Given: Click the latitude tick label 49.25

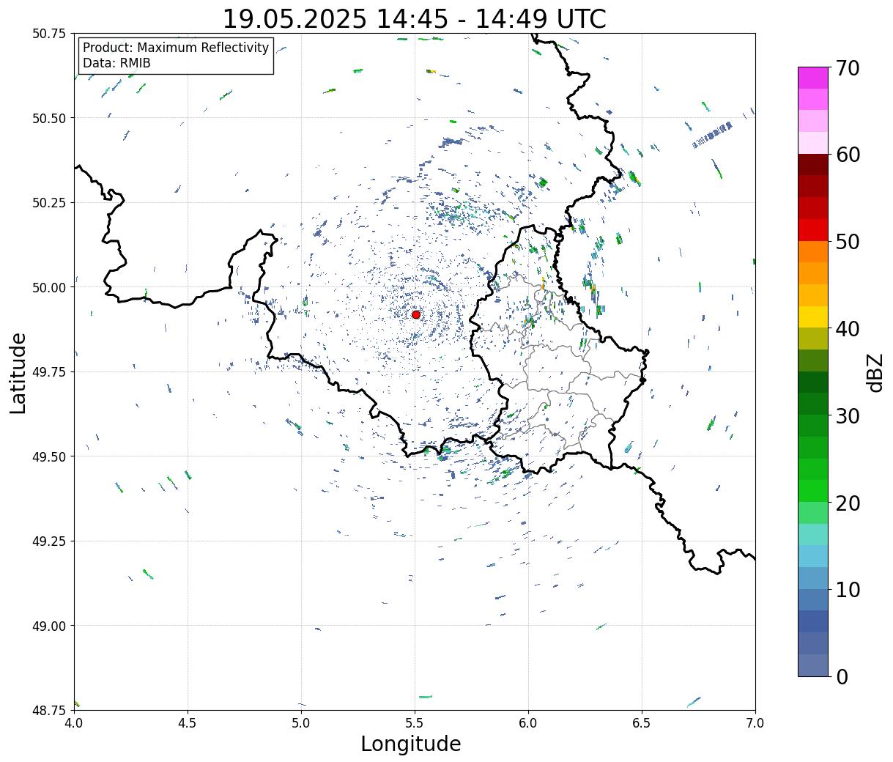Looking at the screenshot, I should pyautogui.click(x=48, y=541).
